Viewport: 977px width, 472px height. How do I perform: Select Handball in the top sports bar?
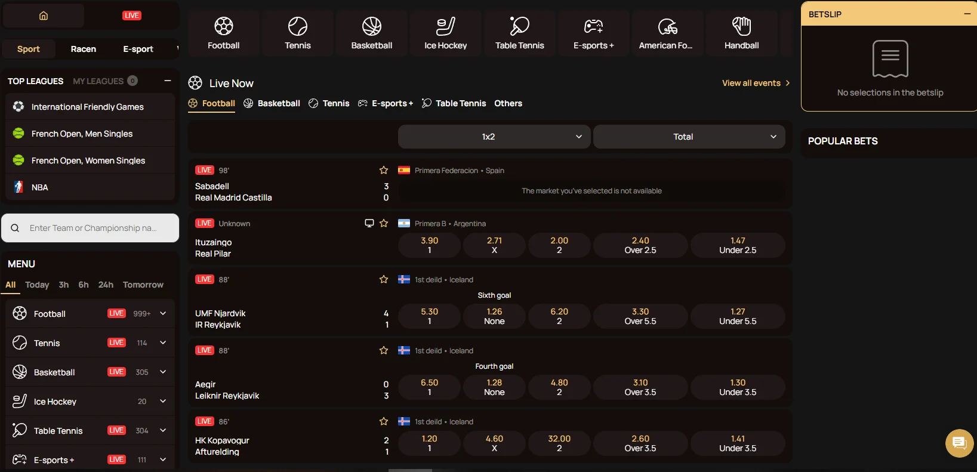742,33
